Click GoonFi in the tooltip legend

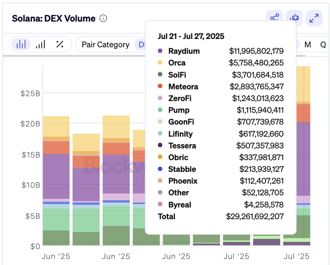pyautogui.click(x=181, y=122)
